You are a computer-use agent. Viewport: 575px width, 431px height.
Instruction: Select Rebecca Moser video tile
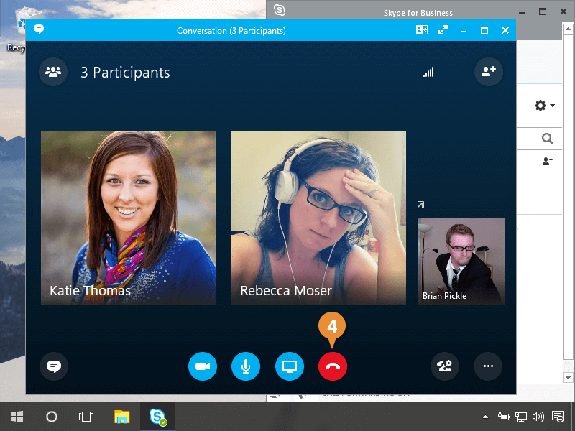318,218
